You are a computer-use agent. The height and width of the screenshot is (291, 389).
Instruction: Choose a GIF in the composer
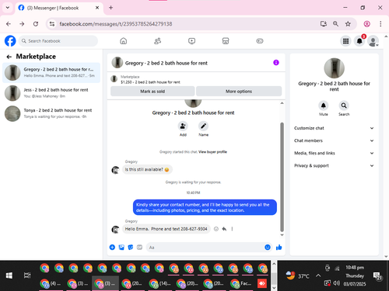[x=139, y=248]
